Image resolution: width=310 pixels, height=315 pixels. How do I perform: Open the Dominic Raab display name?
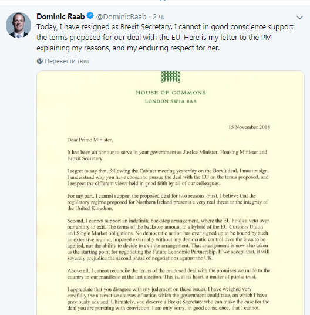pyautogui.click(x=60, y=16)
